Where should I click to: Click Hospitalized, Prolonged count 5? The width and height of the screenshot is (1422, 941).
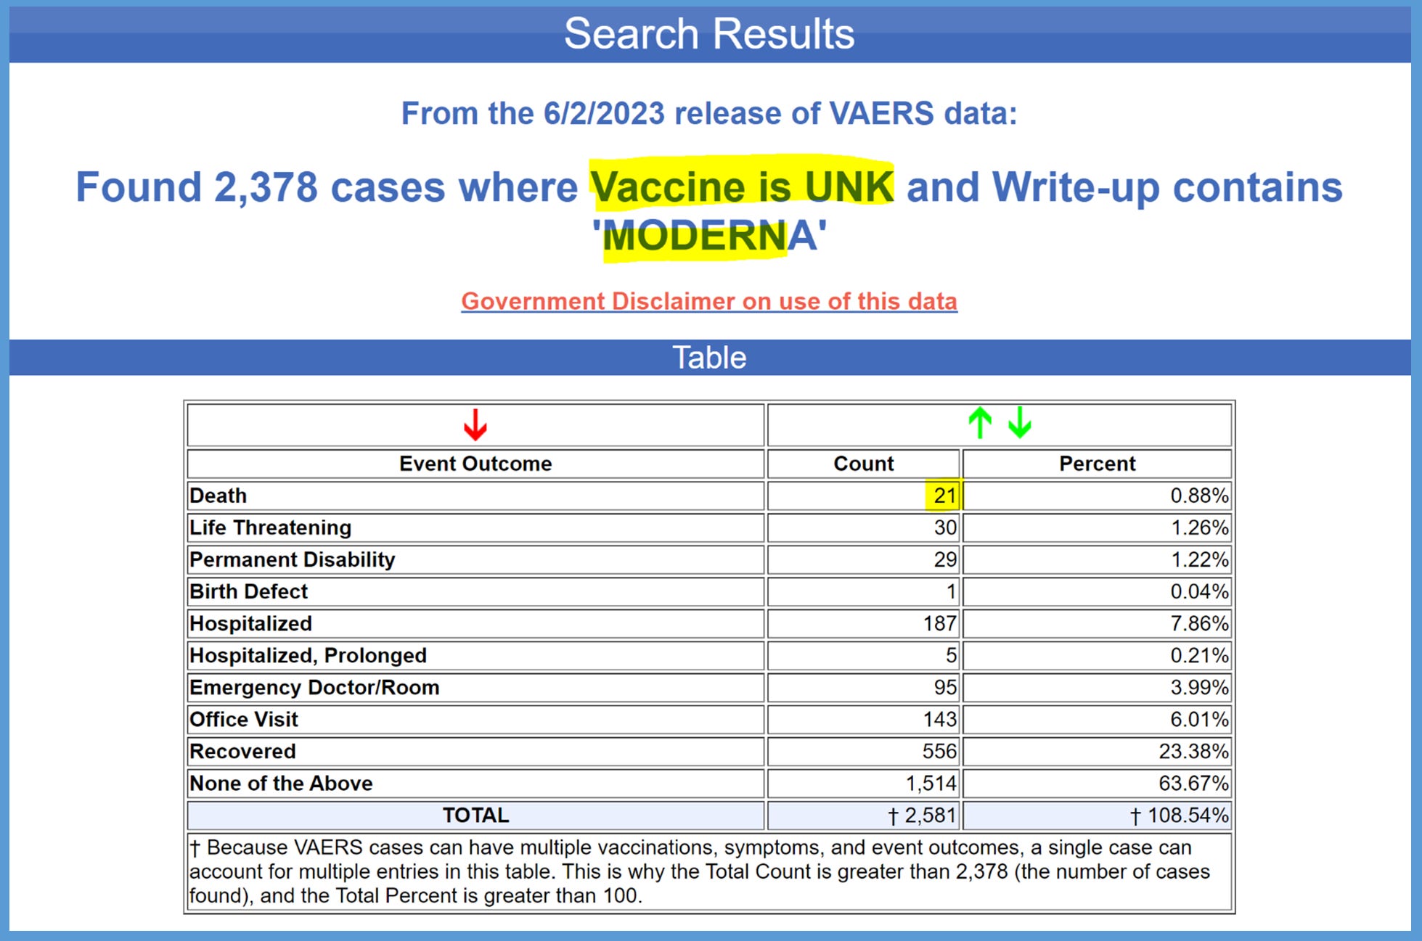[864, 655]
